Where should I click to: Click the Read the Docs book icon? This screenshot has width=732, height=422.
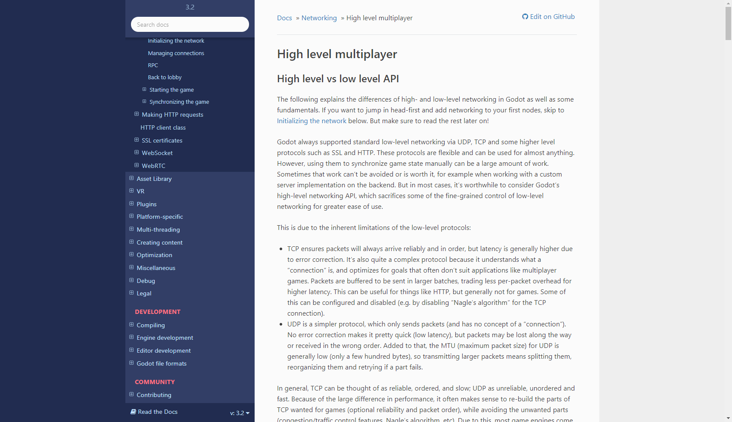click(x=133, y=412)
